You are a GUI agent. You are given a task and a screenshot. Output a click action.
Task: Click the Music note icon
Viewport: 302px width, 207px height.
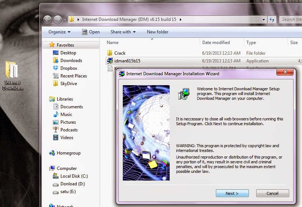pyautogui.click(x=56, y=114)
